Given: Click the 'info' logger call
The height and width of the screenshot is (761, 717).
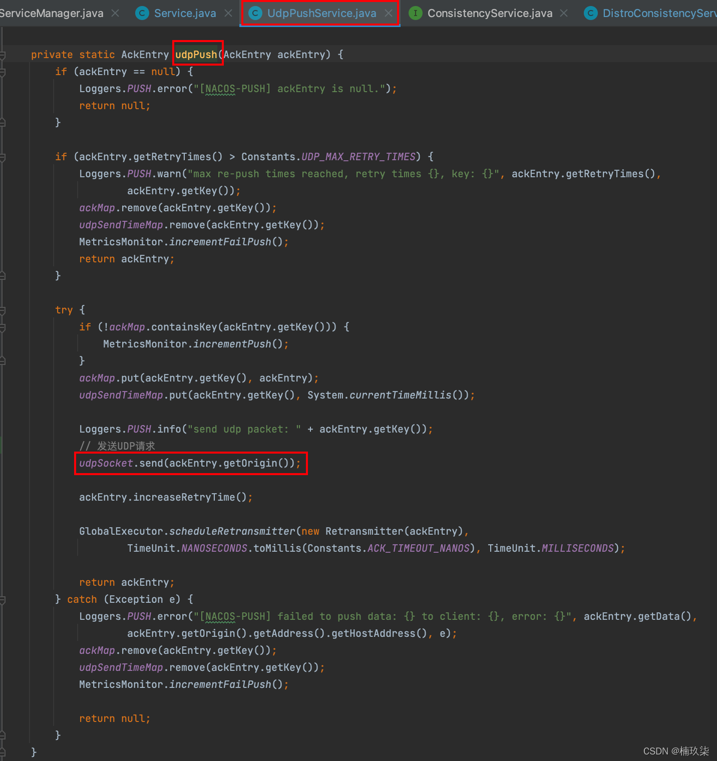Looking at the screenshot, I should [x=169, y=429].
